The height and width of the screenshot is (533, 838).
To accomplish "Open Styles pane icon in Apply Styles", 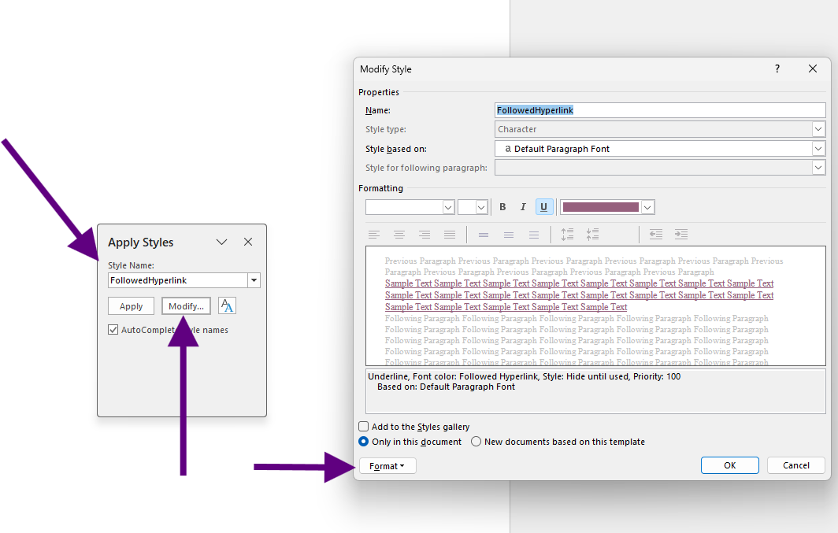I will pyautogui.click(x=227, y=306).
